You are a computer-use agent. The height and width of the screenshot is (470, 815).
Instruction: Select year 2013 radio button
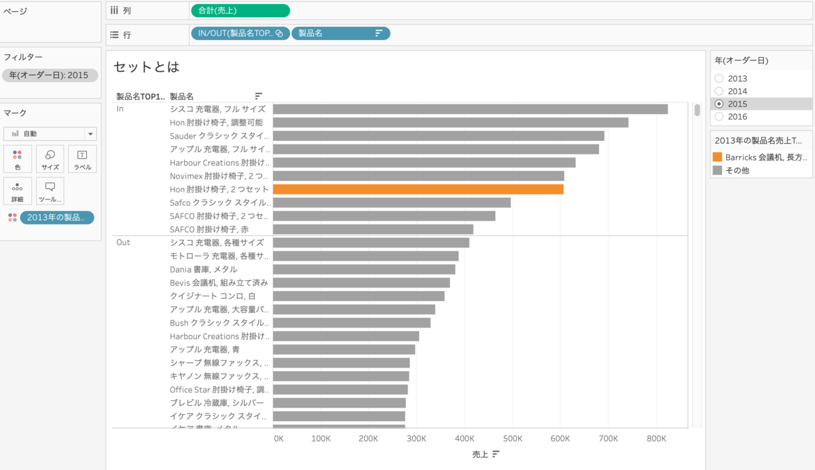pyautogui.click(x=719, y=79)
